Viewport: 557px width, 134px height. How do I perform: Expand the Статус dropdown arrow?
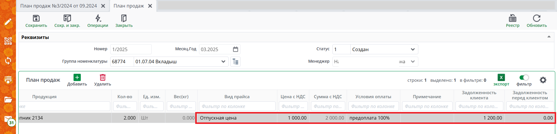pos(413,49)
